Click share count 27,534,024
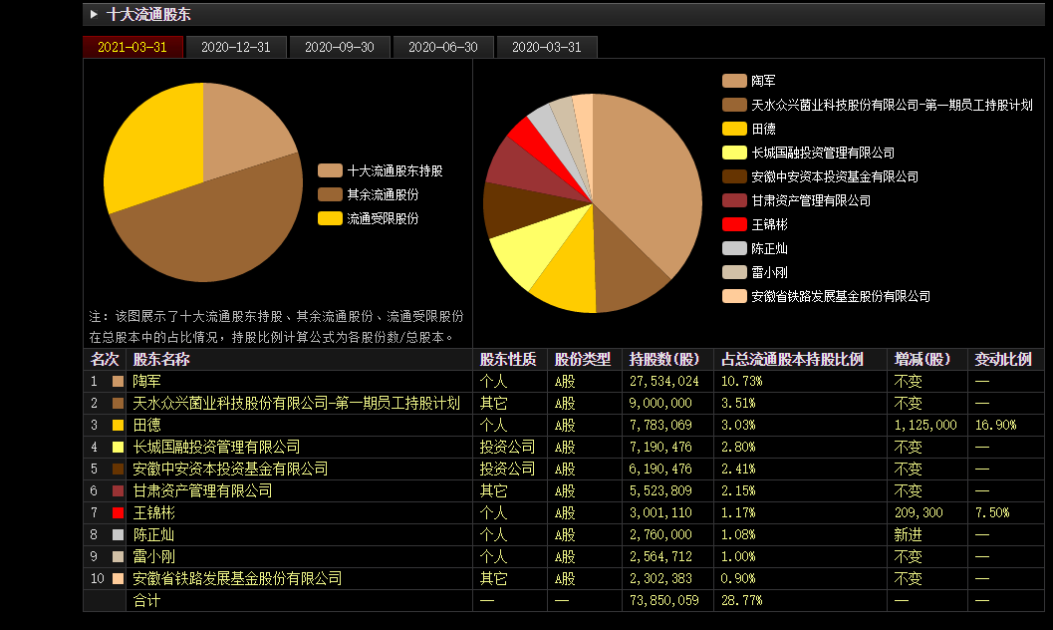Viewport: 1053px width, 630px height. point(663,382)
